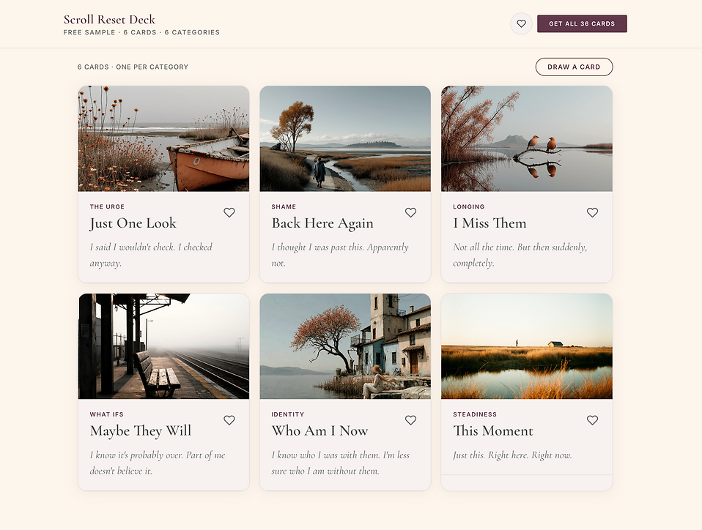Viewport: 702px width, 530px height.
Task: Select the LONGING category label
Action: pos(469,206)
